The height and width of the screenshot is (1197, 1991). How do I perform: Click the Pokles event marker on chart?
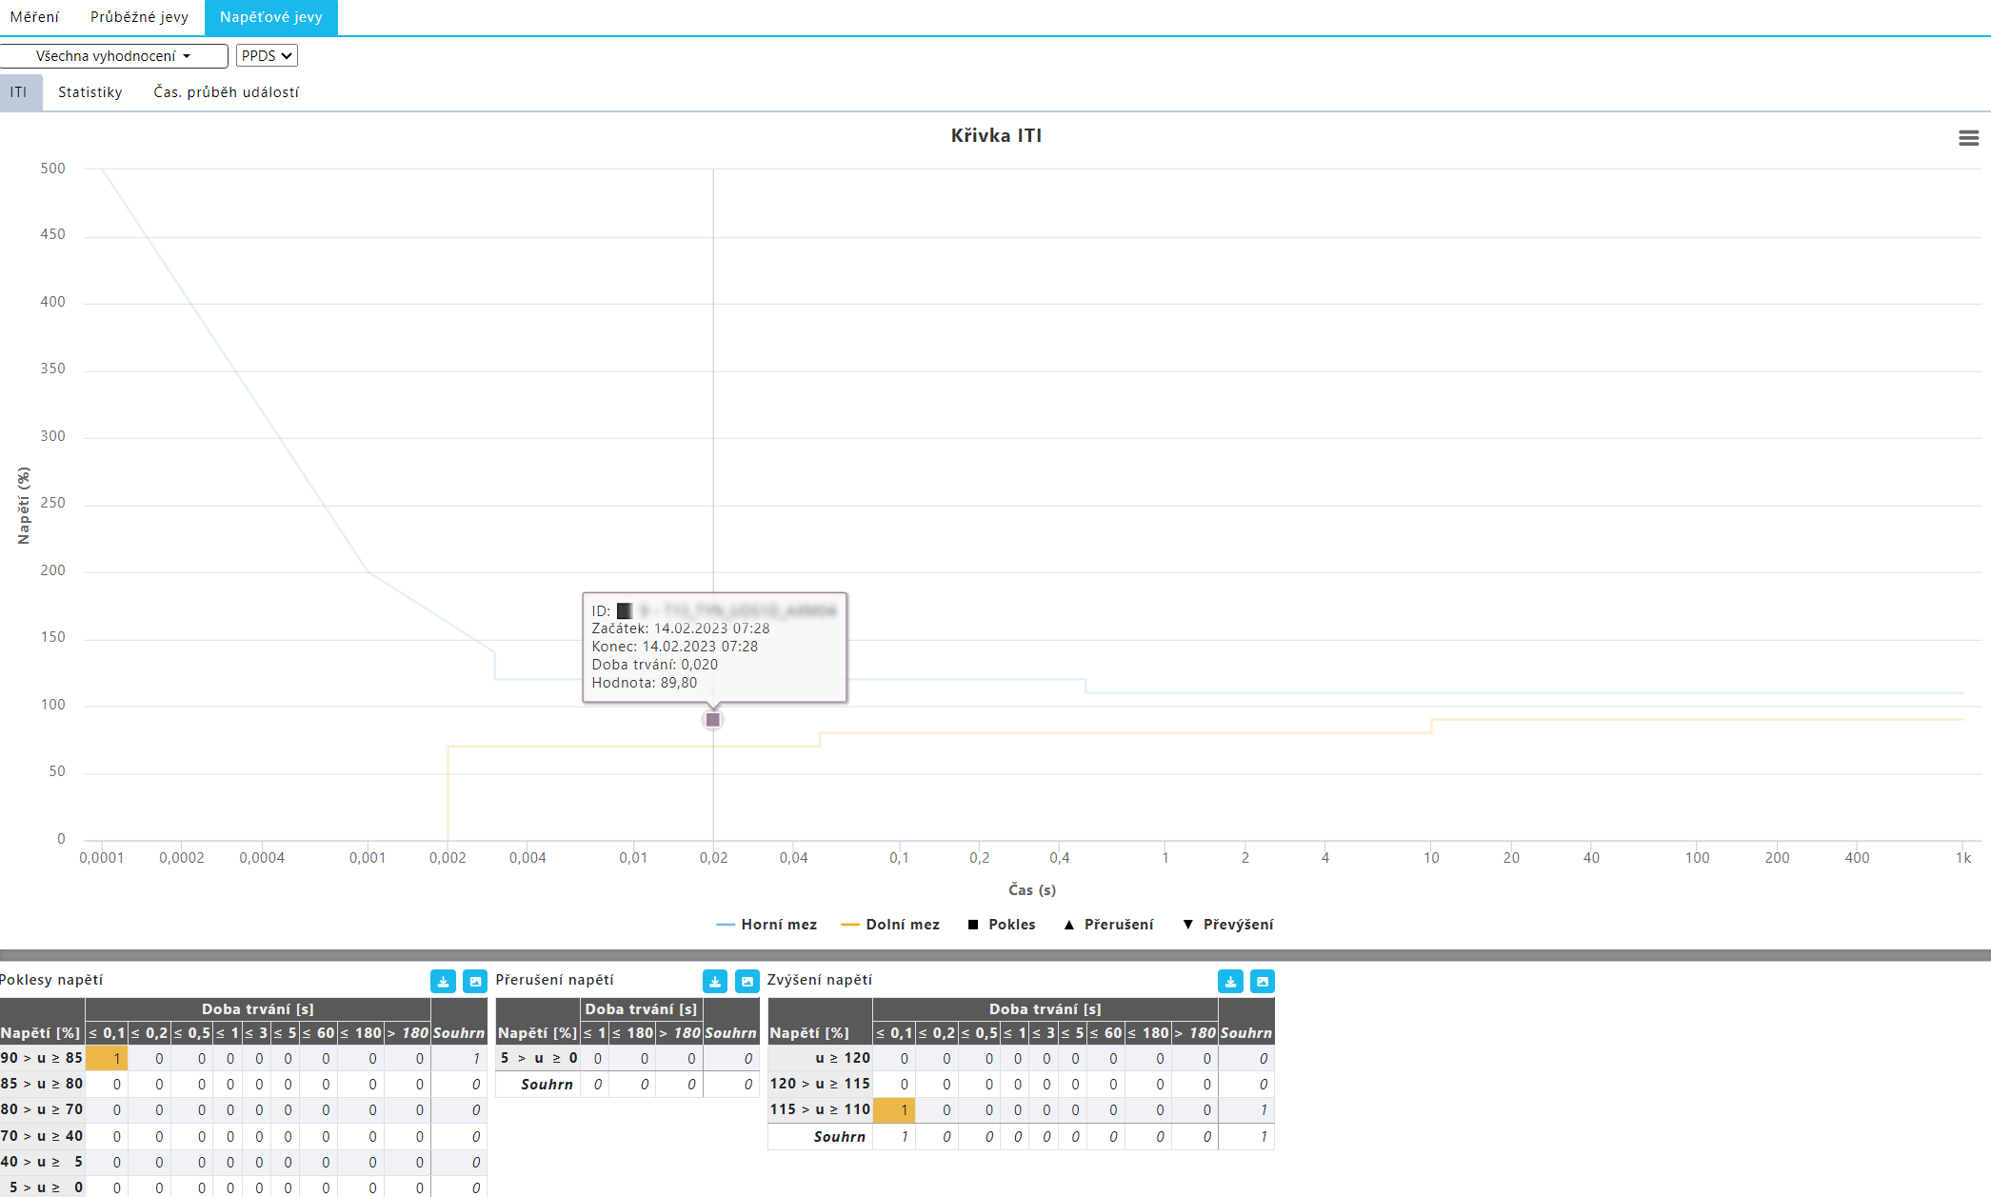tap(713, 720)
